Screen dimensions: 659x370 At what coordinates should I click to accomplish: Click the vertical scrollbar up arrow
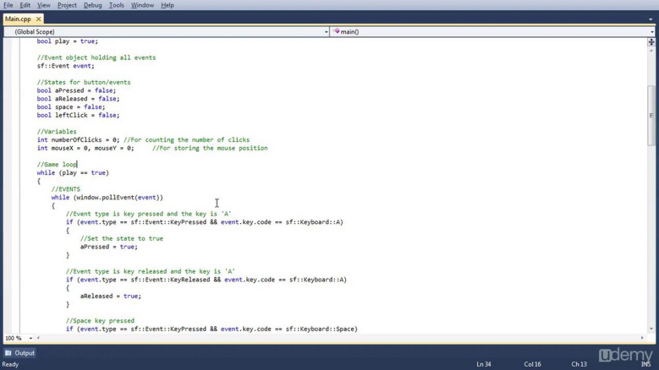point(651,50)
